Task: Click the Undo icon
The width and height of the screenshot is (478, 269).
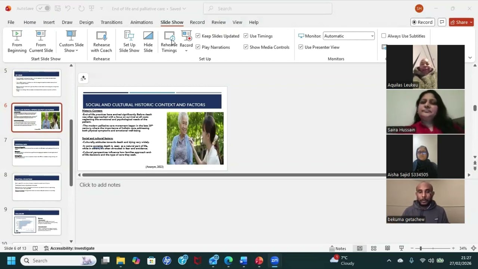Action: (x=68, y=8)
